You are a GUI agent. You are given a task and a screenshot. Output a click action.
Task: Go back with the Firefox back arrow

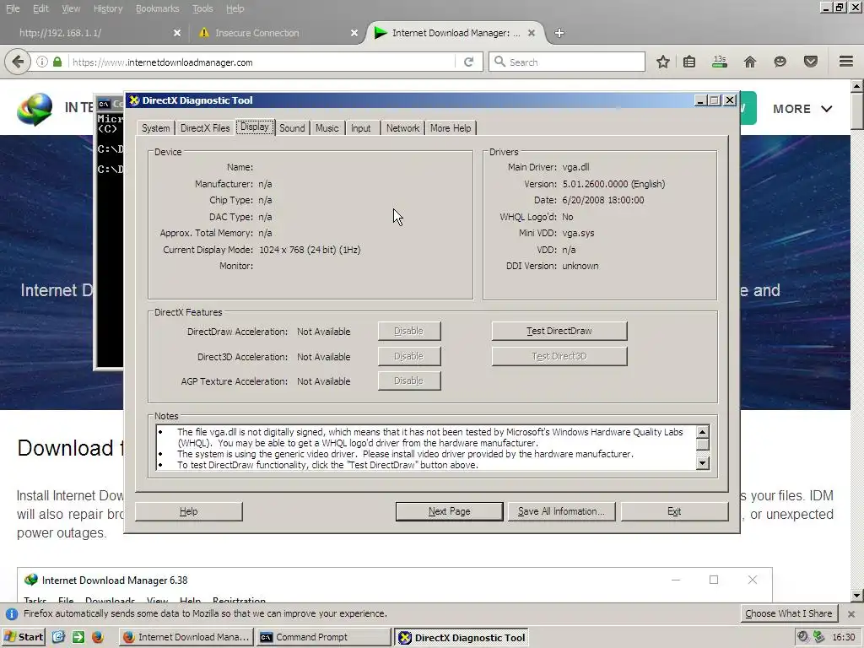pyautogui.click(x=18, y=62)
